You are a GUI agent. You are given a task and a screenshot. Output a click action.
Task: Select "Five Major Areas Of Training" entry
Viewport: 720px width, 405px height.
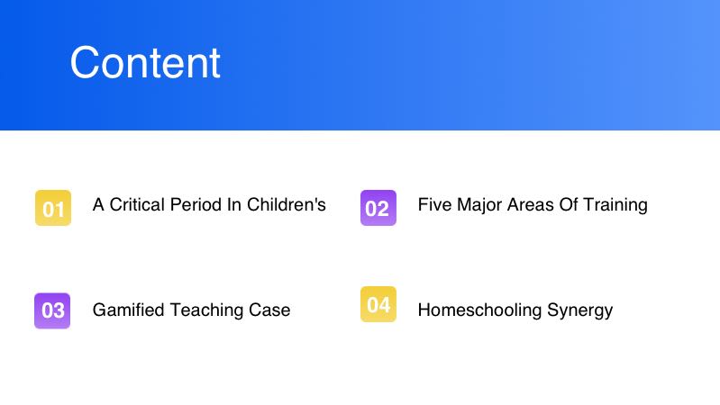533,205
